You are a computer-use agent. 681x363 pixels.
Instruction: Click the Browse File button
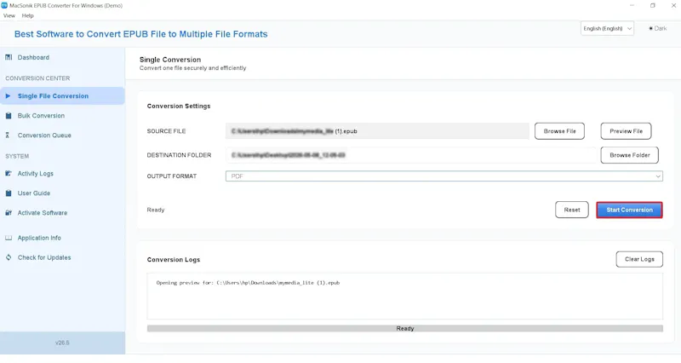pos(559,131)
